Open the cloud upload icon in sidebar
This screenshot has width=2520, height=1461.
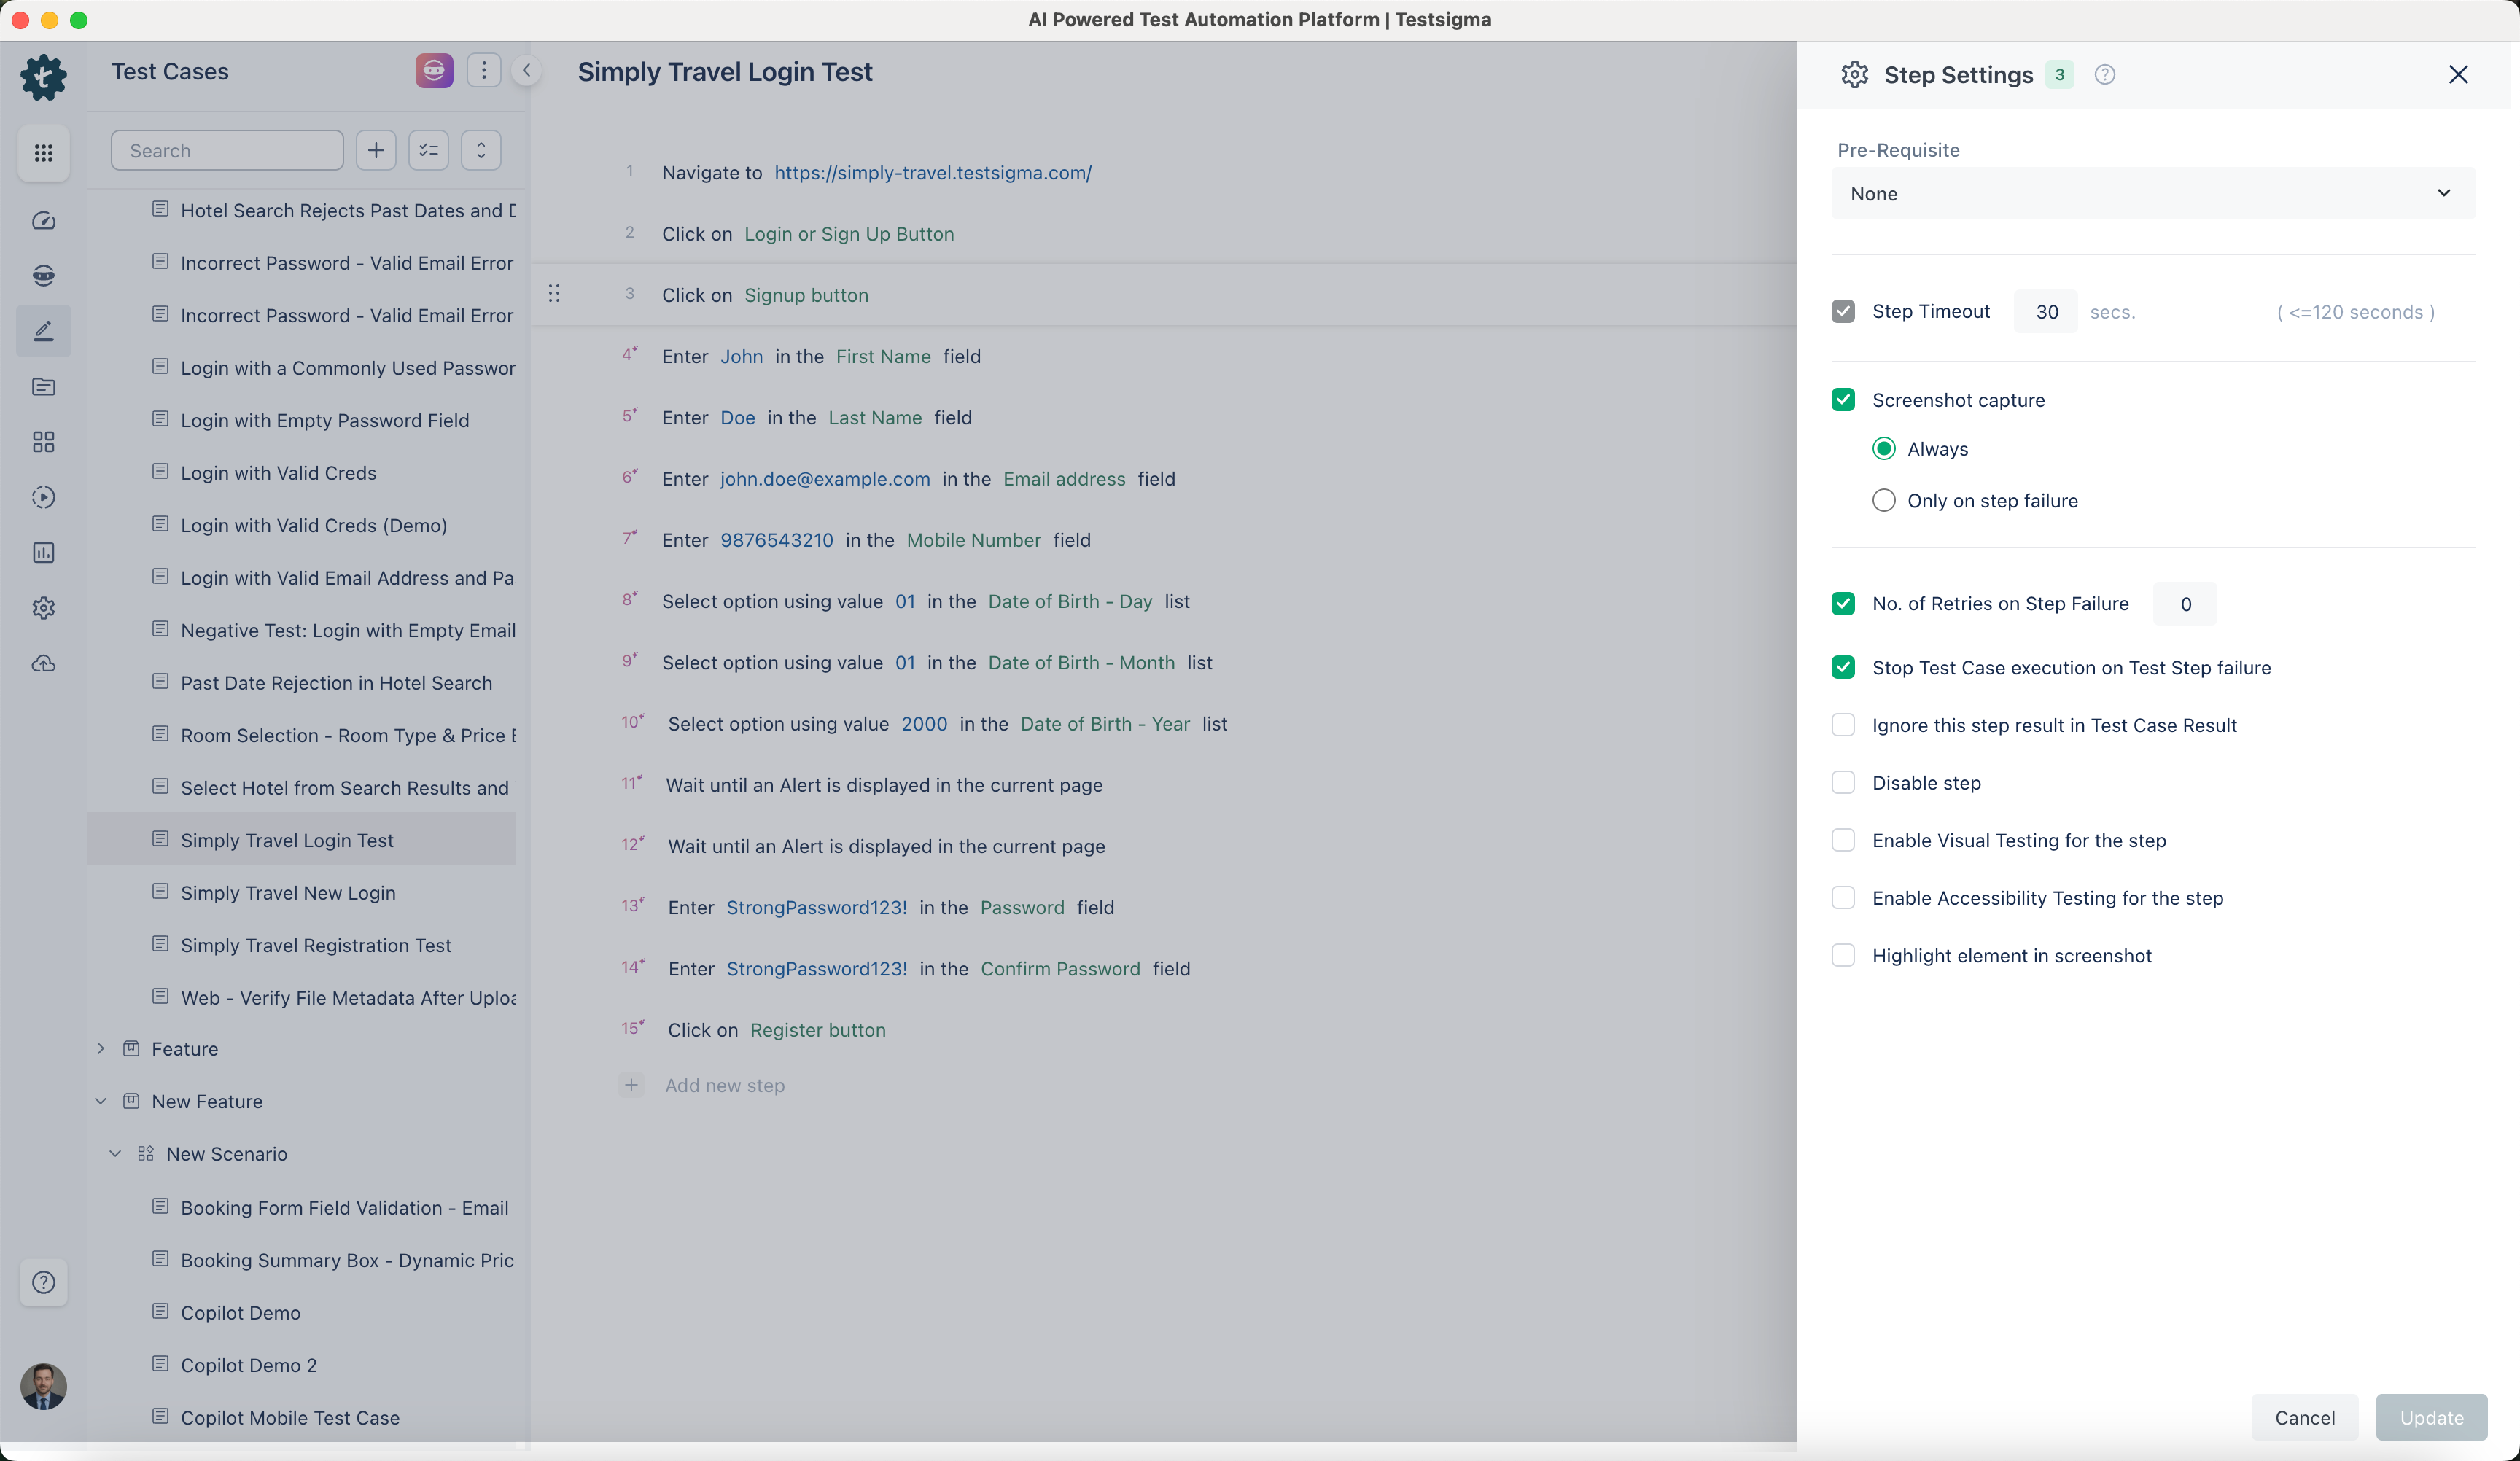point(43,664)
